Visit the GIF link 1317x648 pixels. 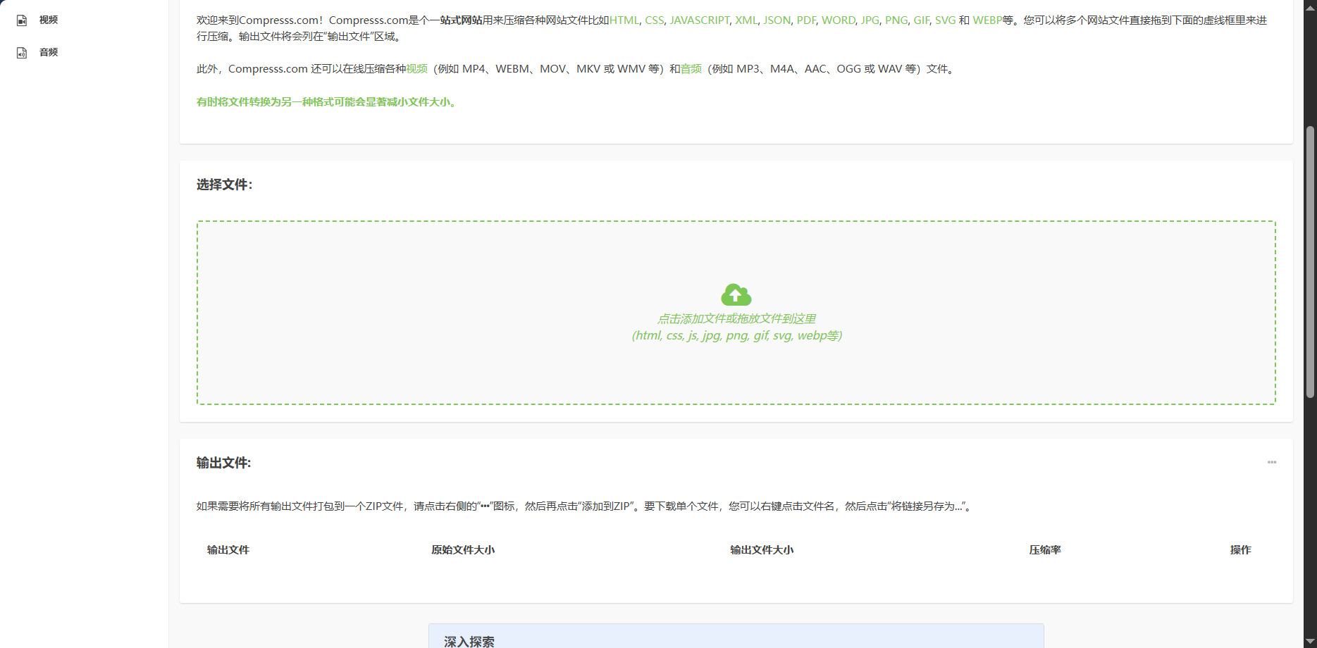922,20
